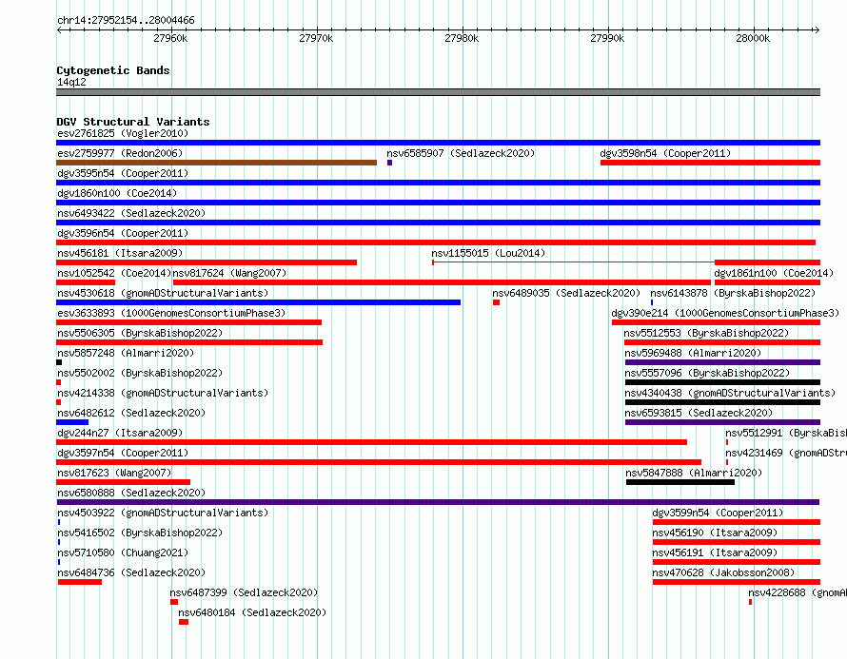This screenshot has width=847, height=659.
Task: Click nsv4214338 (gnomADStructuralVariants) label
Action: click(x=163, y=393)
